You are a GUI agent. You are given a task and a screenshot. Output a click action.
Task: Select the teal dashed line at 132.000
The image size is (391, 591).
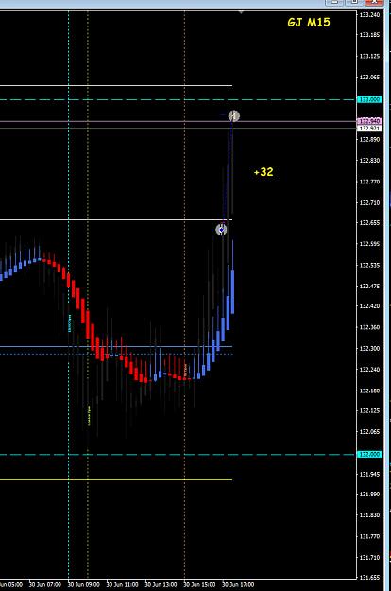[x=177, y=455]
